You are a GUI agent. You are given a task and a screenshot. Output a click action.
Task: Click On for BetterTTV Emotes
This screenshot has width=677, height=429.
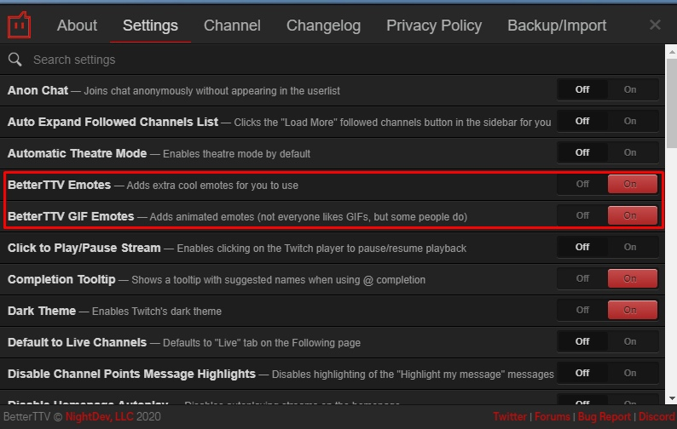coord(633,184)
